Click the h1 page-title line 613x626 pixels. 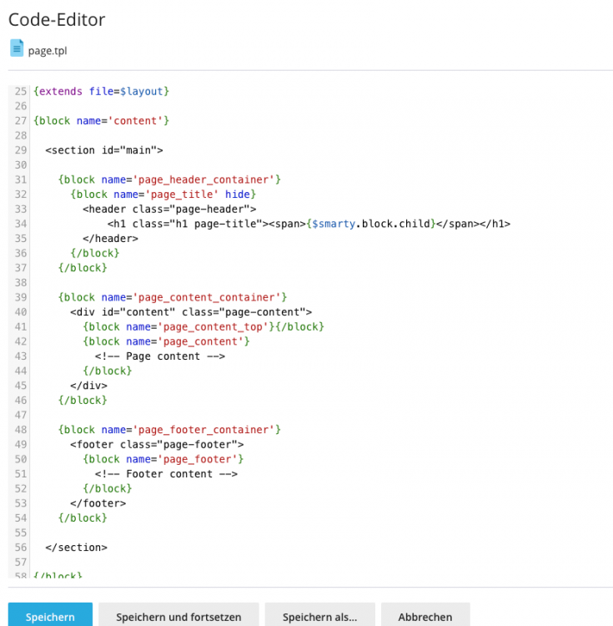pyautogui.click(x=309, y=224)
